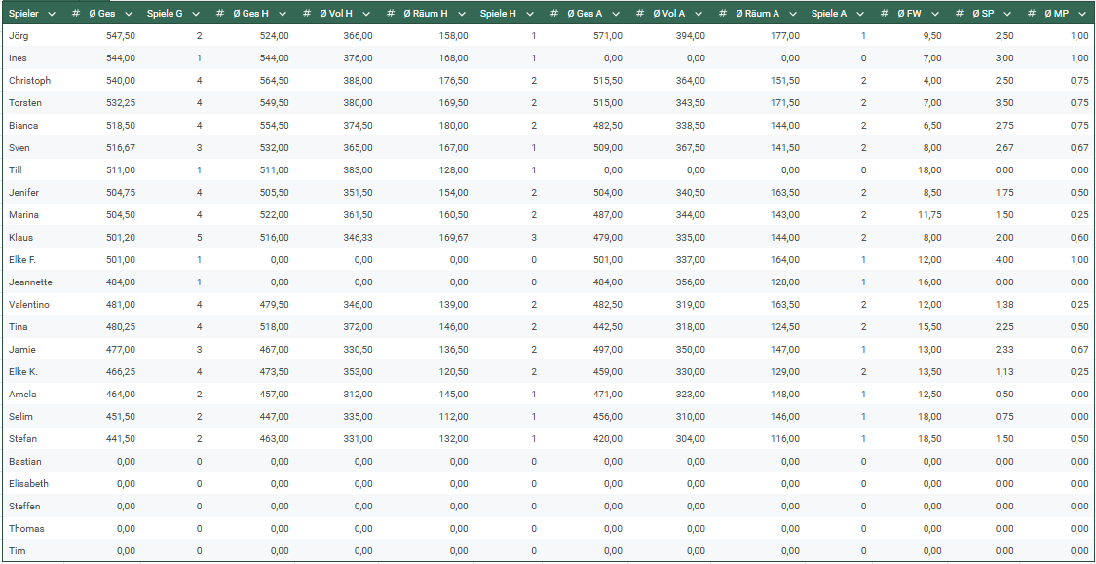The height and width of the screenshot is (564, 1096).
Task: Click the # icon beside Ø FW
Action: tap(885, 14)
